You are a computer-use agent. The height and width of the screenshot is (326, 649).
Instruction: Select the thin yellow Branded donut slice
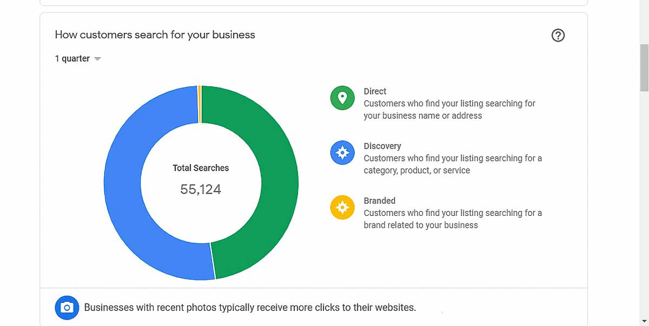[x=199, y=104]
